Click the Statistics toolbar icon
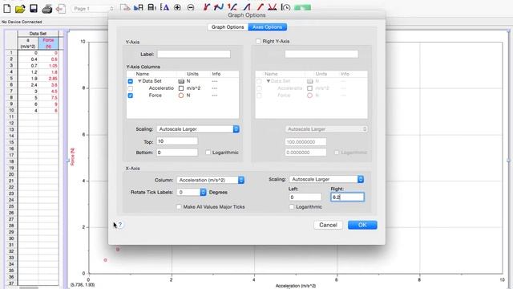The height and width of the screenshot is (289, 513). (x=232, y=7)
